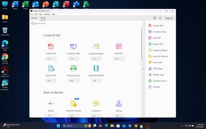The width and height of the screenshot is (206, 129).
Task: Open Combine Files from the right sidebar
Action: 157,32
